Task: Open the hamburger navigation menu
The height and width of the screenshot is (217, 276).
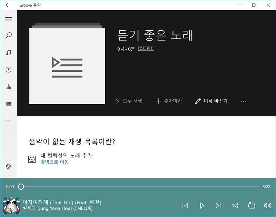Action: tap(8, 19)
